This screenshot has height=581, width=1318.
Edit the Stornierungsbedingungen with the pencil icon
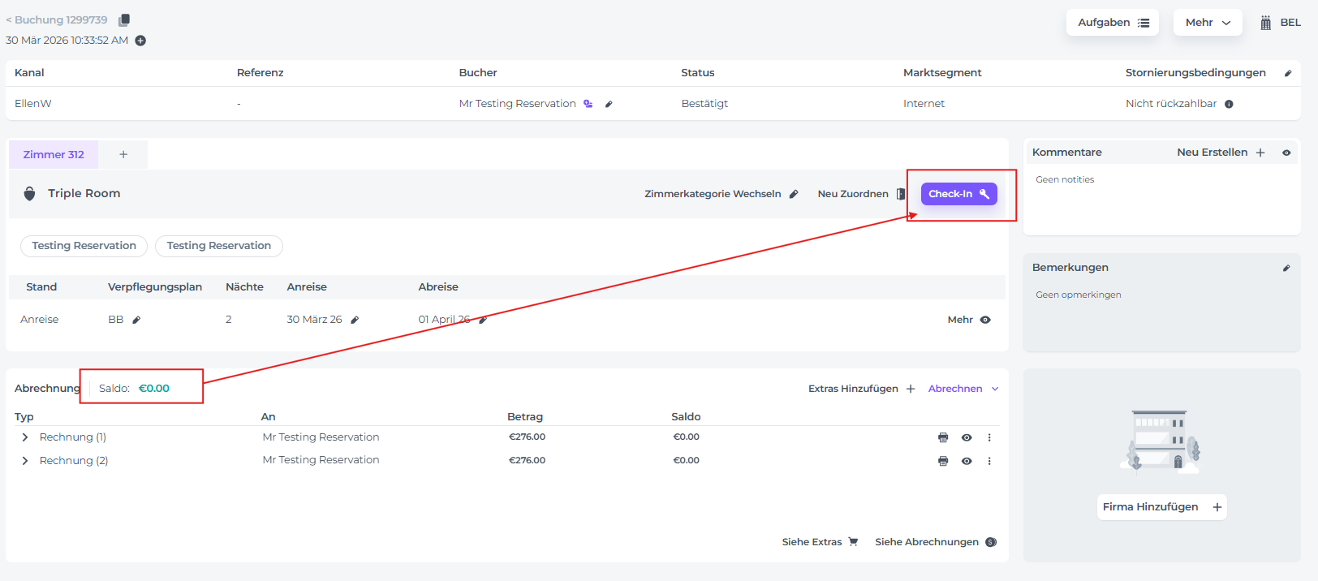click(x=1287, y=73)
